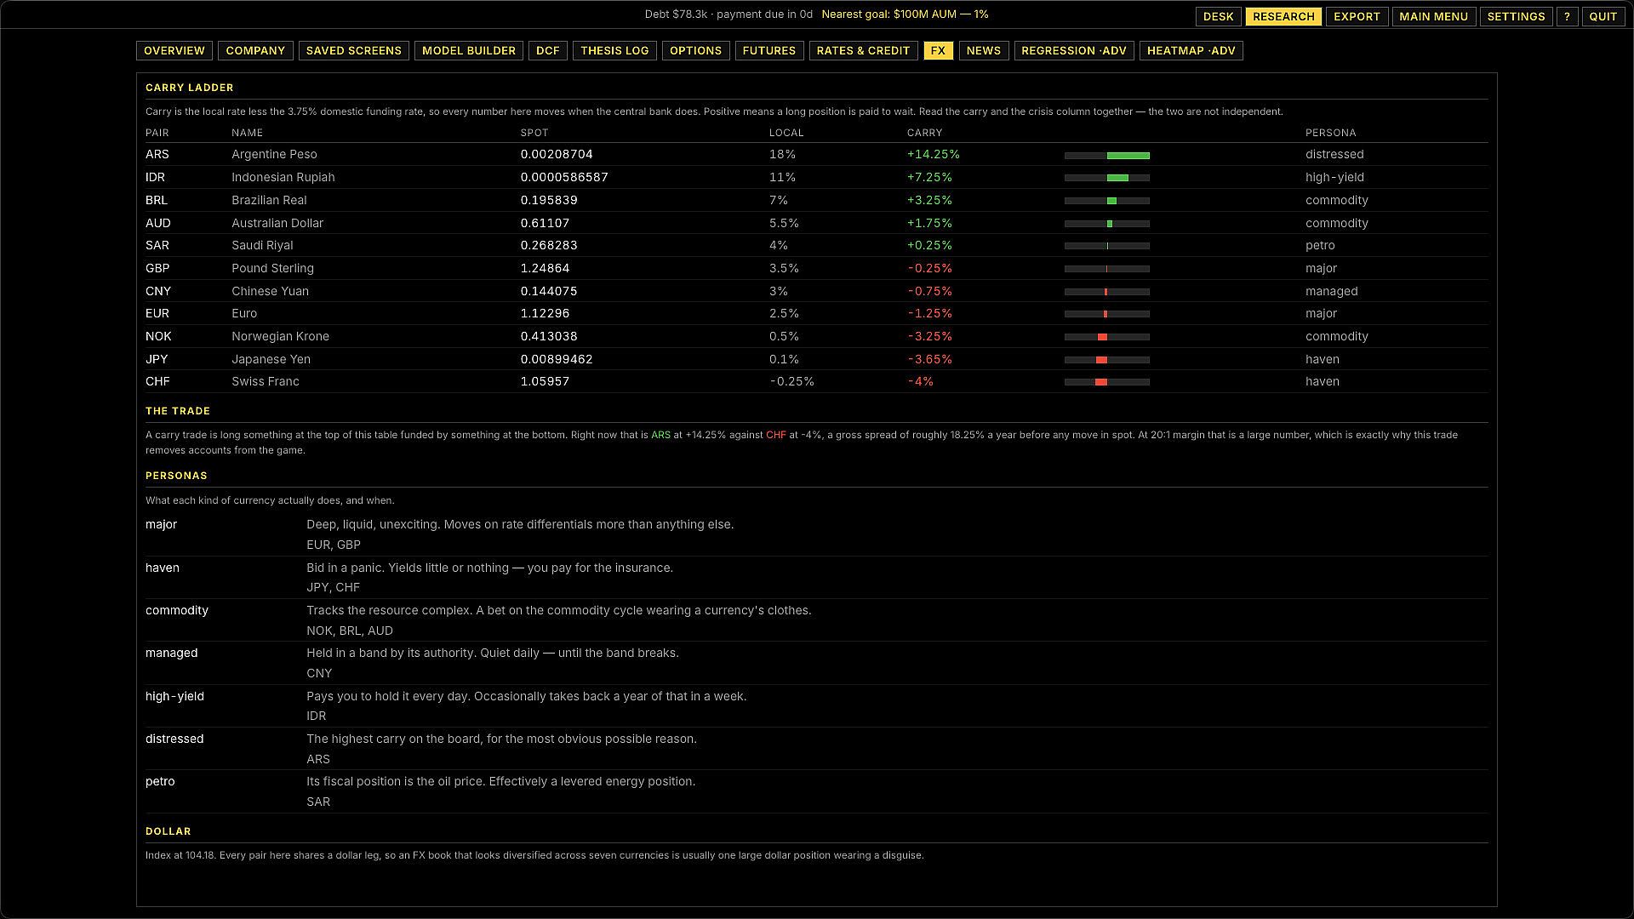The image size is (1634, 919).
Task: Click the haven persona definition label
Action: (162, 568)
